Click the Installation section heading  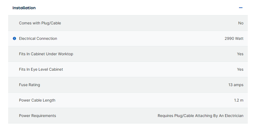[x=24, y=8]
